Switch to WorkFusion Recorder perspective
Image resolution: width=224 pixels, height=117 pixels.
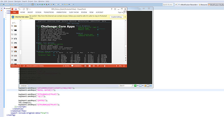(x=188, y=5)
